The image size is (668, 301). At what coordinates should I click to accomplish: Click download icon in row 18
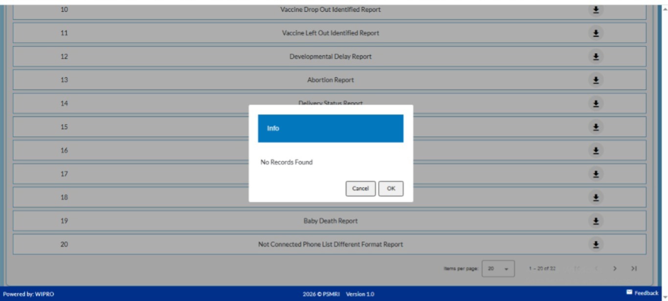596,197
